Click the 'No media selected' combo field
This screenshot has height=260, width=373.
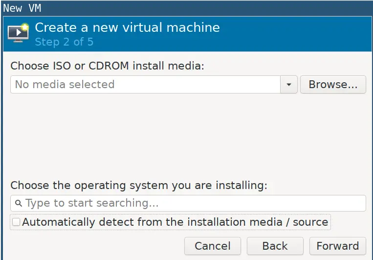click(x=145, y=85)
